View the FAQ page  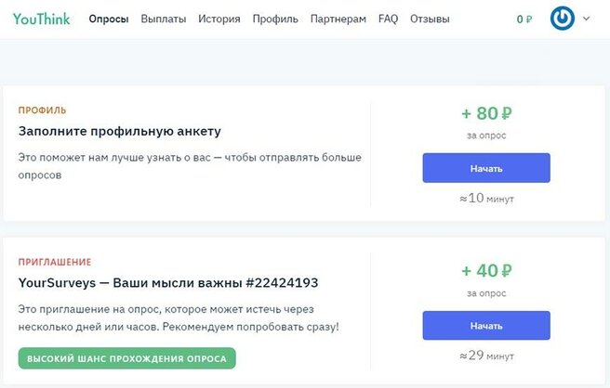click(x=388, y=19)
